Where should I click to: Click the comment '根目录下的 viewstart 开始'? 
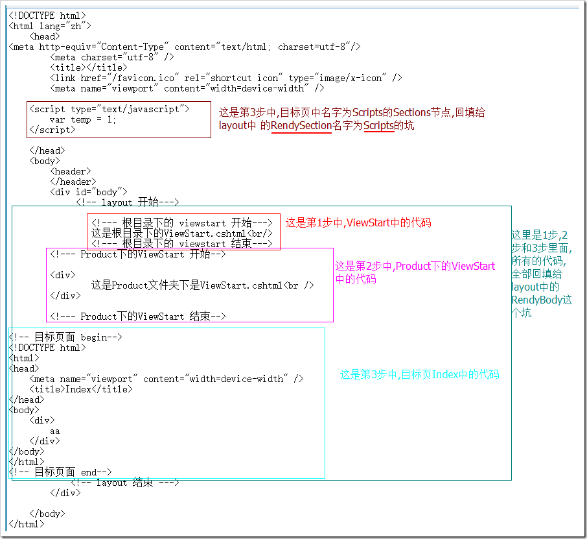182,223
